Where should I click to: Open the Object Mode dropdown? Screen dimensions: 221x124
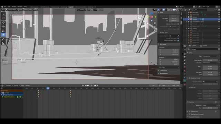(12, 10)
